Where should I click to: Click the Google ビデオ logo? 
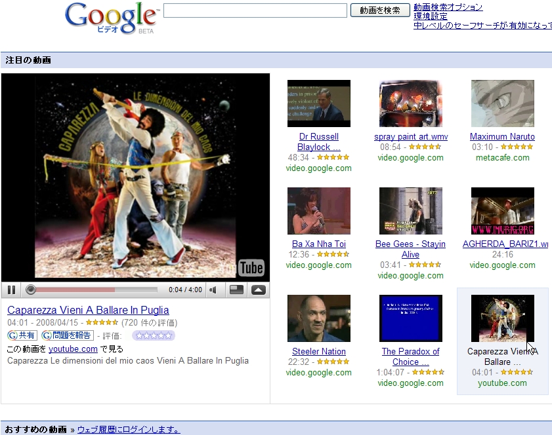tap(112, 18)
